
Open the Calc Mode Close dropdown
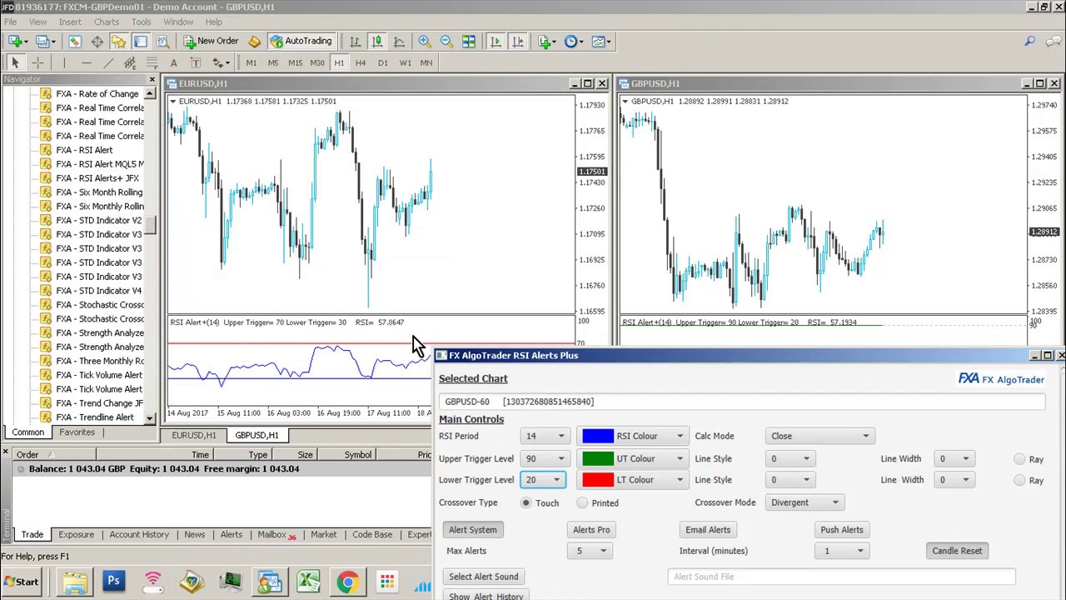coord(819,436)
